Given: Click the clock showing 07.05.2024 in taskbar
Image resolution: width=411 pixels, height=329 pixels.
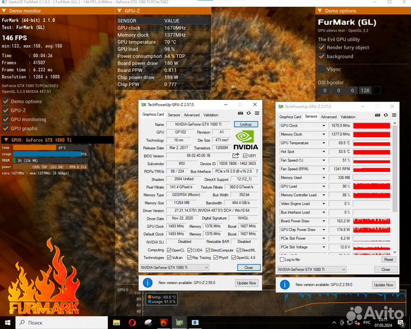Looking at the screenshot, I should click(383, 323).
